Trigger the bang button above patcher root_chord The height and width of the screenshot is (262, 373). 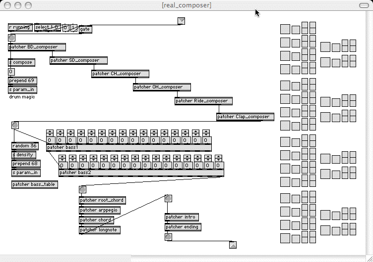[x=82, y=189]
